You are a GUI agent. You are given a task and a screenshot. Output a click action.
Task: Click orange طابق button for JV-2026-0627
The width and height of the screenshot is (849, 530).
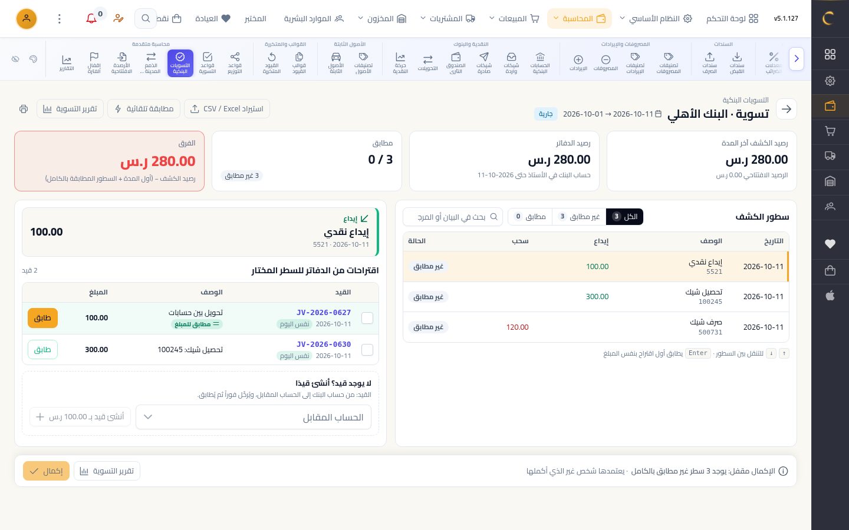(42, 318)
